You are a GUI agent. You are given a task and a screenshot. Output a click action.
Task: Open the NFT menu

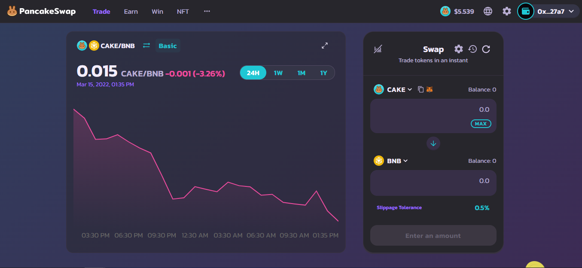coord(183,12)
